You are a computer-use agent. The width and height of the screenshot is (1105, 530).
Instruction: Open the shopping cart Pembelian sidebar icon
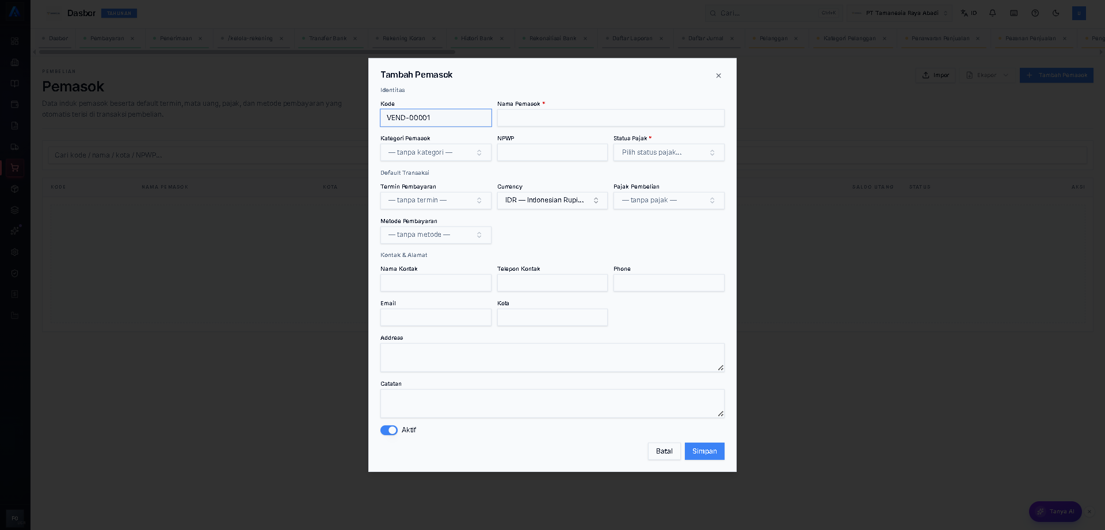(15, 168)
